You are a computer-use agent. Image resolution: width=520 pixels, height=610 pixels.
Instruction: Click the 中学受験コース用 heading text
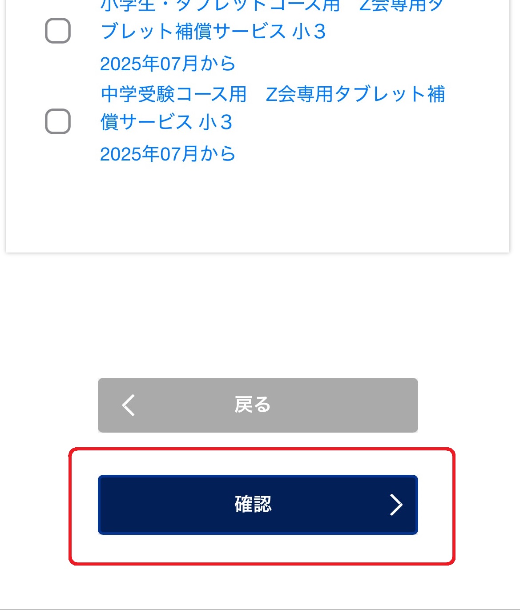point(173,94)
